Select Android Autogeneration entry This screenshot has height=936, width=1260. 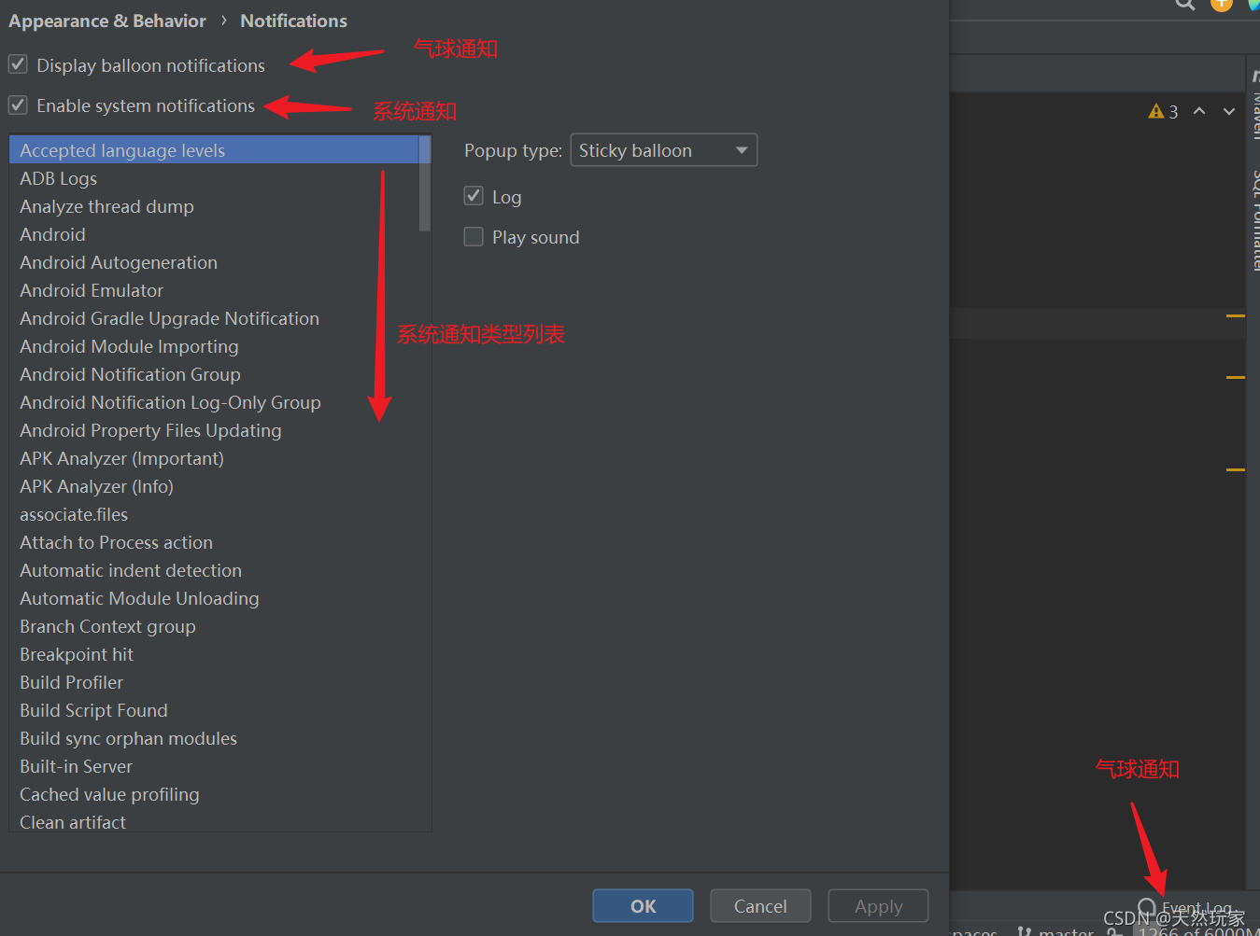click(214, 262)
